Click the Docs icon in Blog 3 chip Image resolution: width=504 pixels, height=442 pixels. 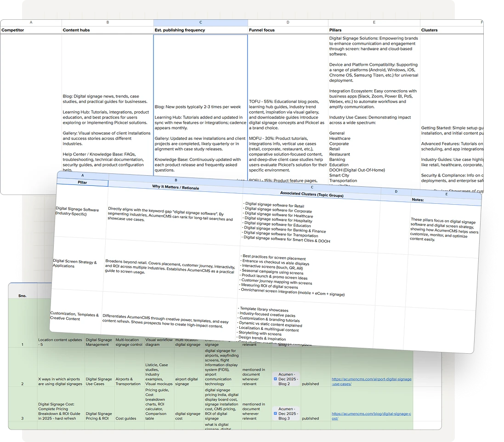pos(276,413)
